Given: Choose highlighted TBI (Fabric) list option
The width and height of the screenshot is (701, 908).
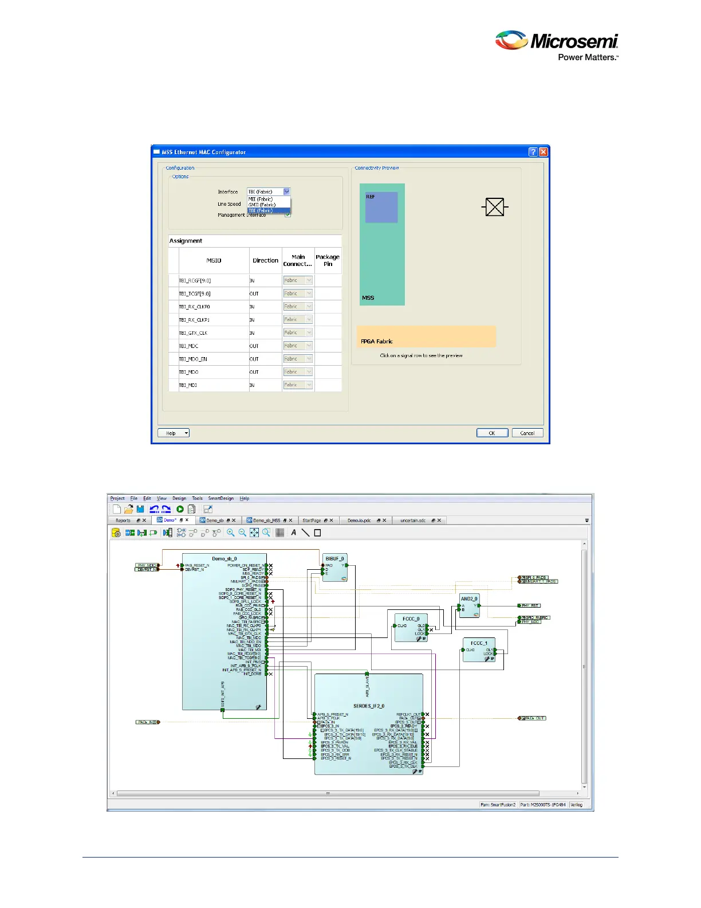Looking at the screenshot, I should point(269,210).
